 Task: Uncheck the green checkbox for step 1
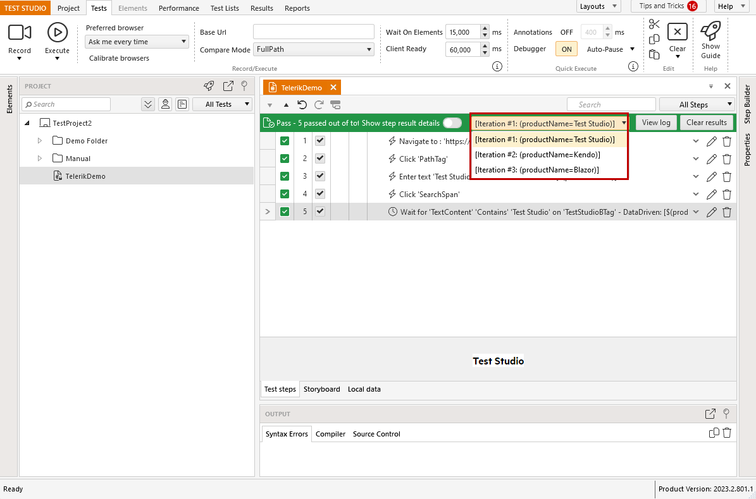point(285,141)
